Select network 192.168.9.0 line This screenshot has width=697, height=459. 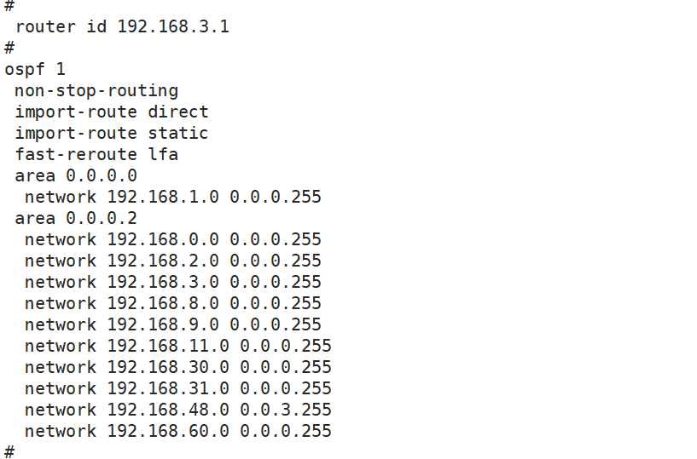click(172, 324)
